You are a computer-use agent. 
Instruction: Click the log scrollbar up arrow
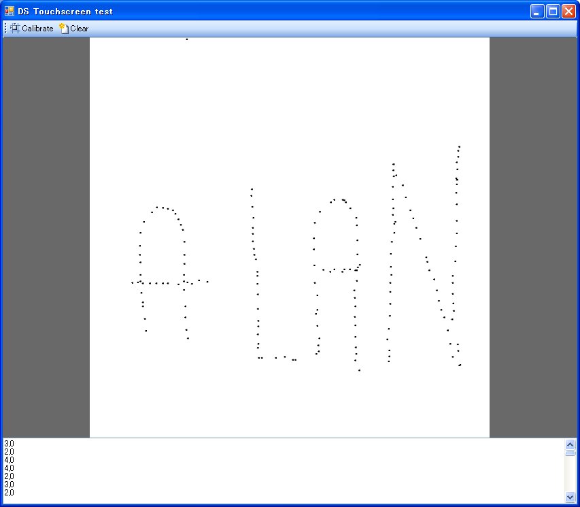[570, 444]
